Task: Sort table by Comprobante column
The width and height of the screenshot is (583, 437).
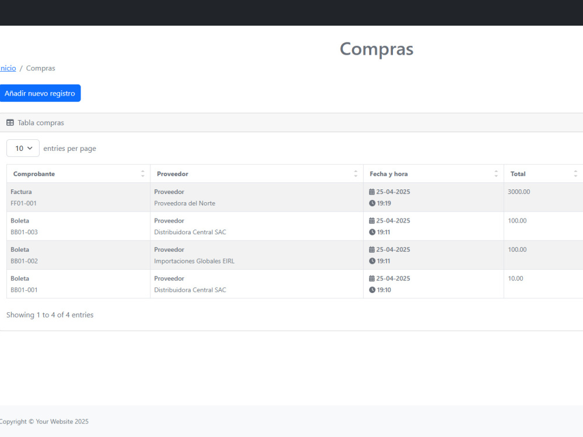Action: point(143,174)
